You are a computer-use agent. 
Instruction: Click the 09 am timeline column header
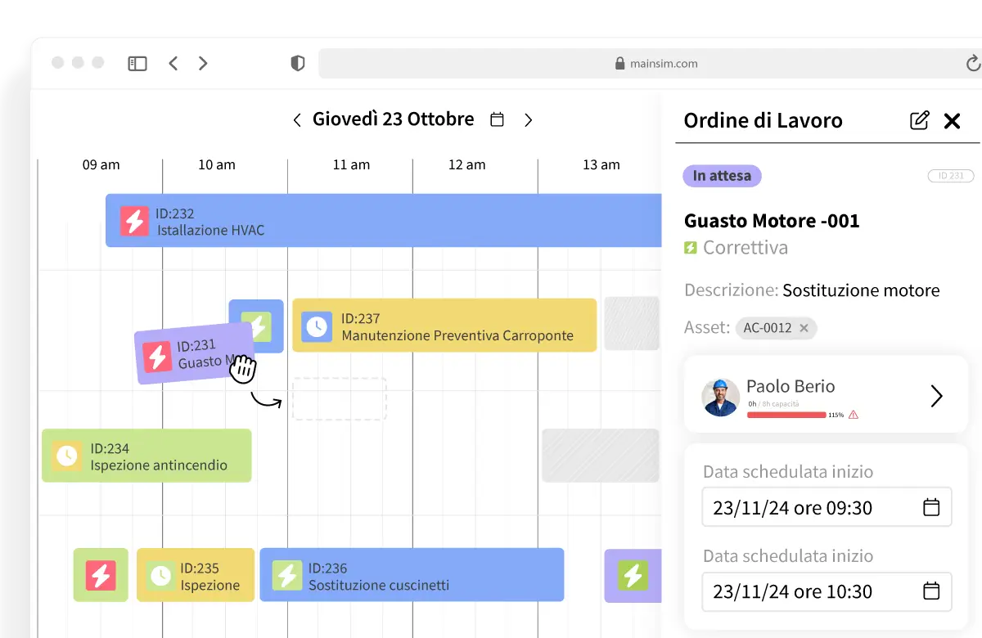click(101, 164)
